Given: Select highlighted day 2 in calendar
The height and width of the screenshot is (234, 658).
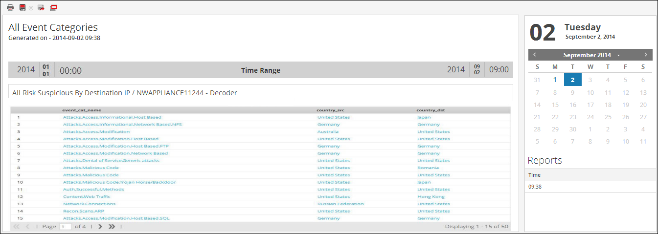Looking at the screenshot, I should click(572, 79).
